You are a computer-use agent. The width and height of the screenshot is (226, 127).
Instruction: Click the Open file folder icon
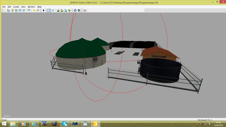click(x=8, y=10)
